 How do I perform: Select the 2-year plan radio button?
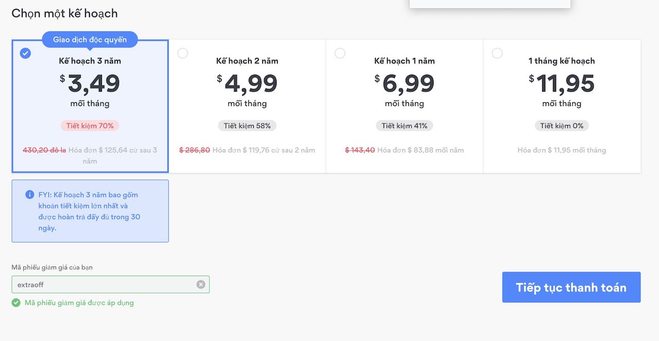[x=183, y=53]
